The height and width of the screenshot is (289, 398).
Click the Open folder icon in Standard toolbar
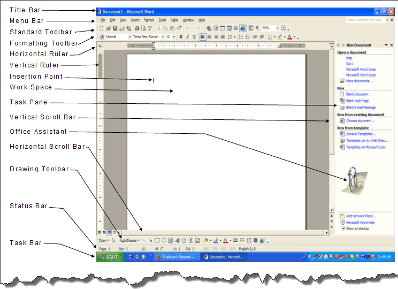[x=108, y=28]
